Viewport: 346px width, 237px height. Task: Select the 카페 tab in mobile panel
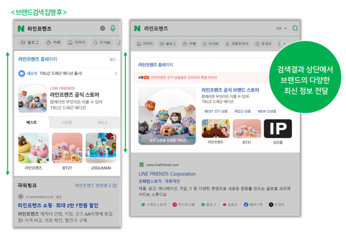[x=53, y=42]
